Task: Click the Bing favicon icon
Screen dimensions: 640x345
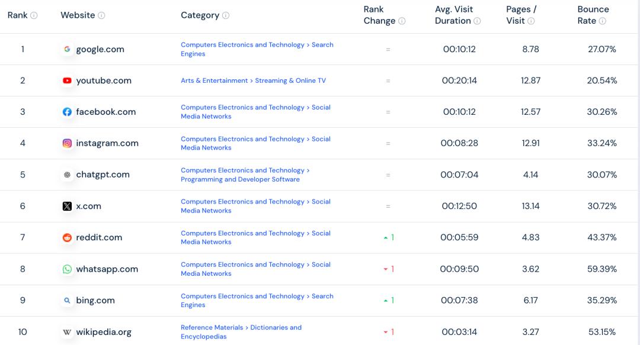Action: point(68,300)
